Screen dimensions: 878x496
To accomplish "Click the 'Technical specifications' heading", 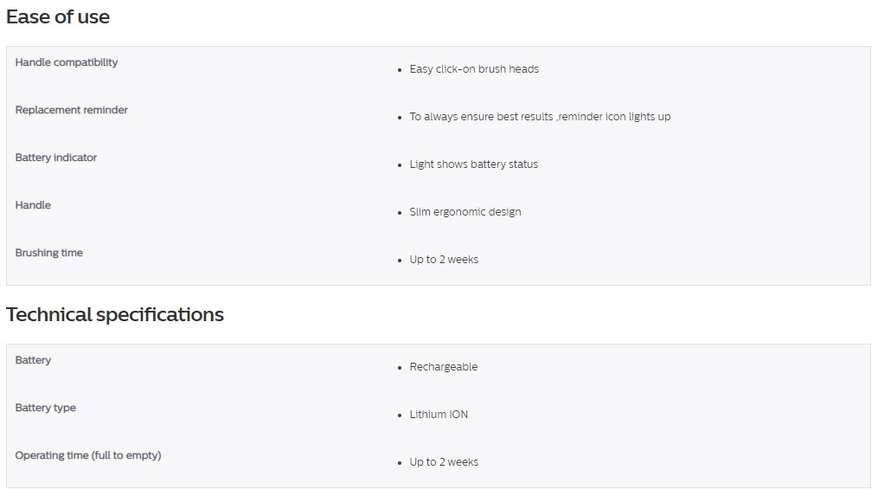I will click(x=115, y=314).
